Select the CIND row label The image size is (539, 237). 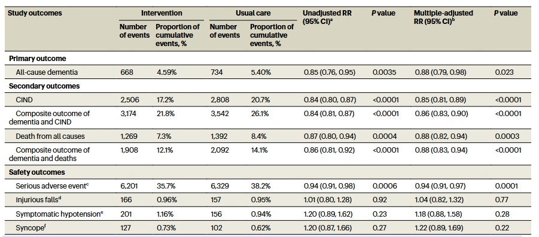[22, 100]
